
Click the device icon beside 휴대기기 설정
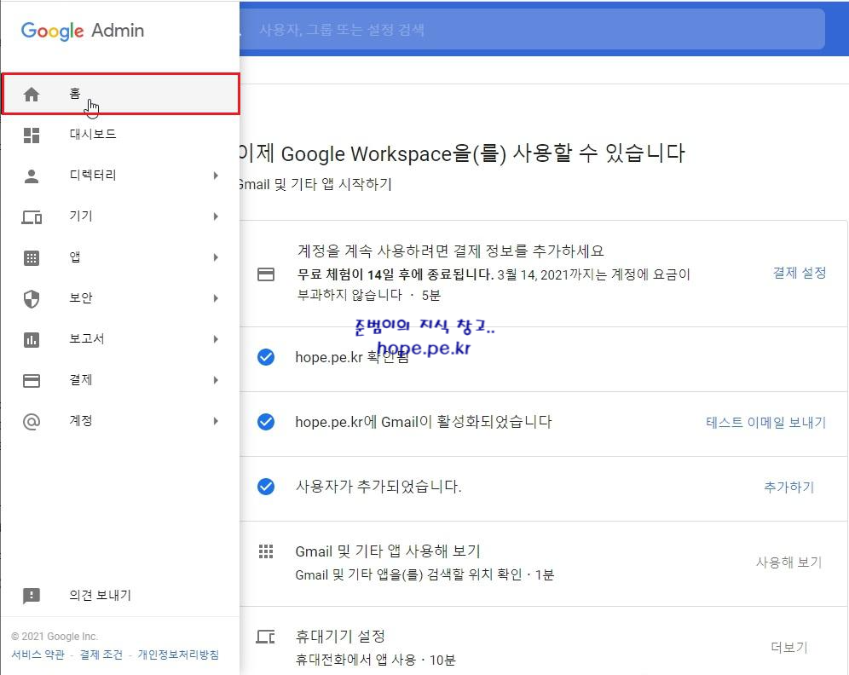point(265,637)
